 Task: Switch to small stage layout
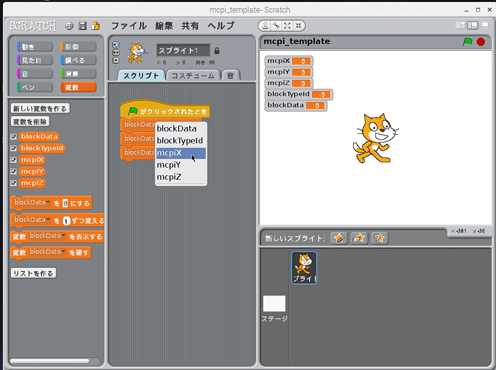[x=460, y=26]
